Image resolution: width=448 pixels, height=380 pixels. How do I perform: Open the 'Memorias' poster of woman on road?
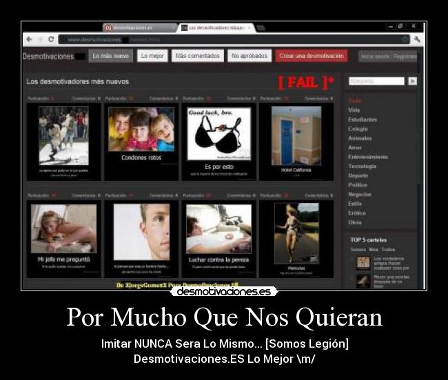coord(296,239)
